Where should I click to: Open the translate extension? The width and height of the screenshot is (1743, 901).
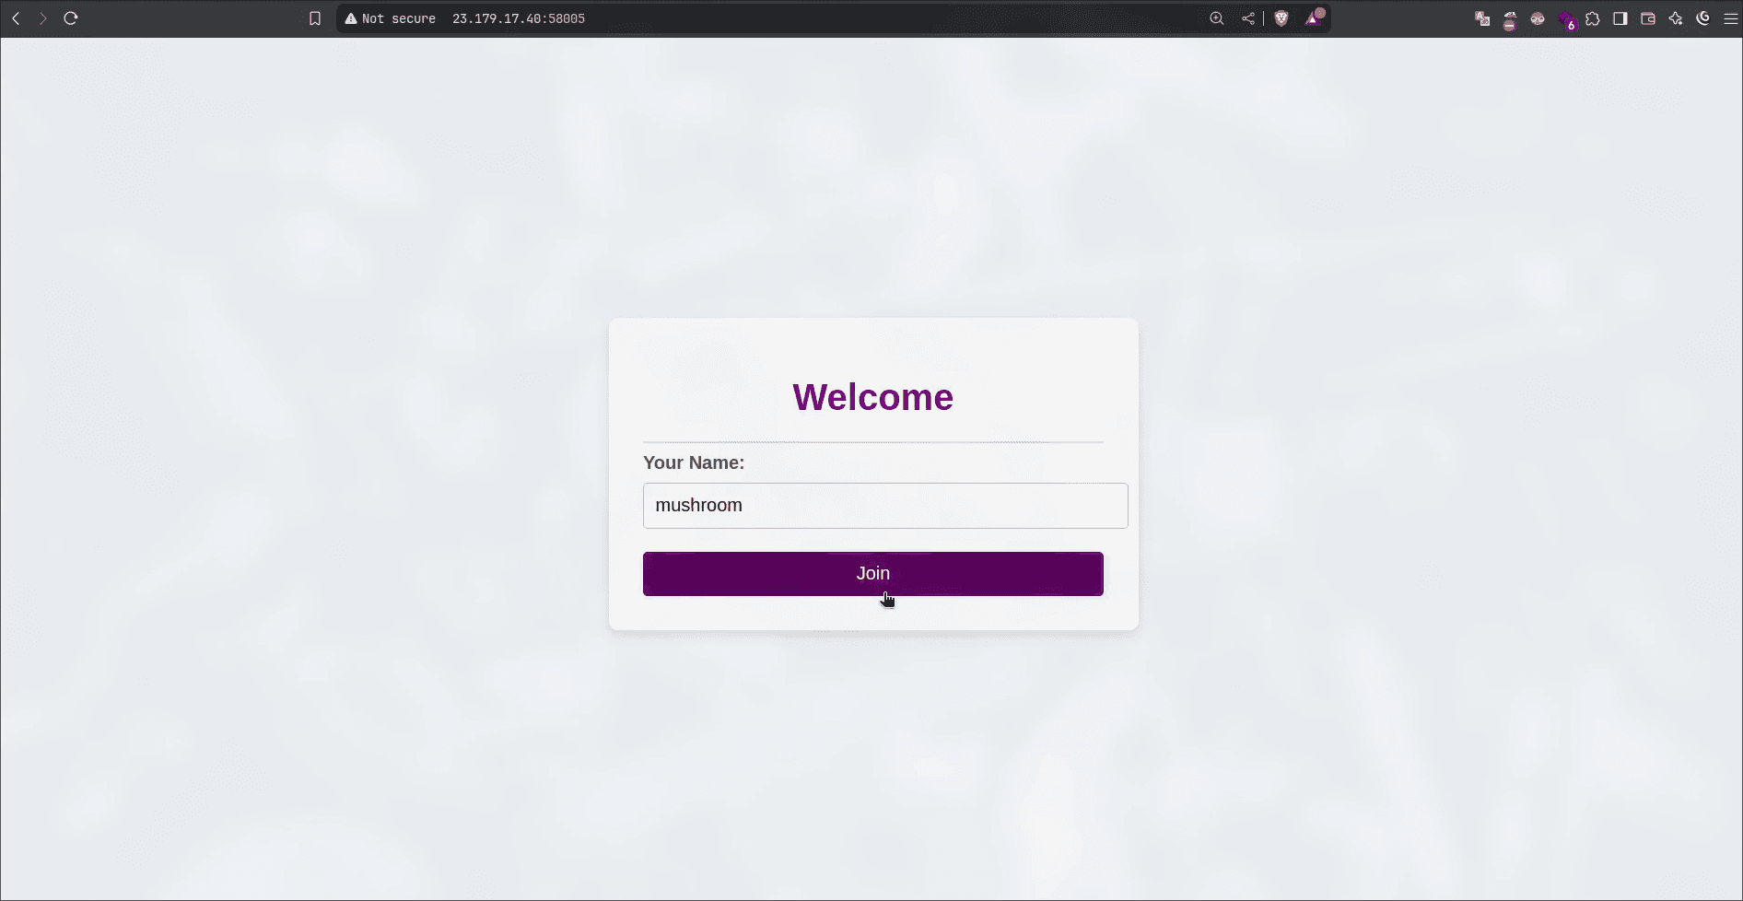pos(1482,18)
